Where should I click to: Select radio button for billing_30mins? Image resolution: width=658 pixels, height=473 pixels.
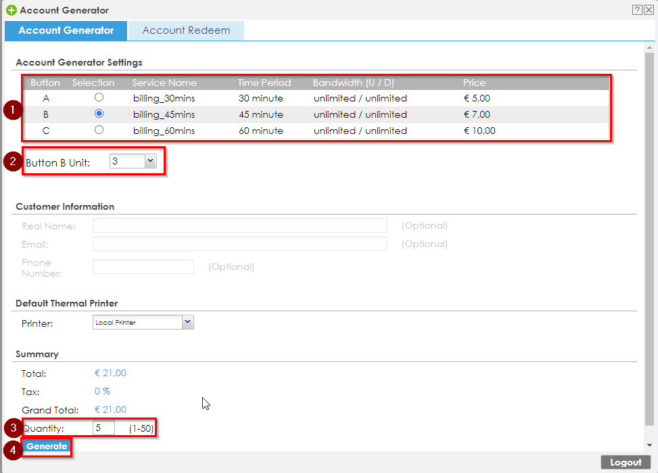tap(99, 97)
